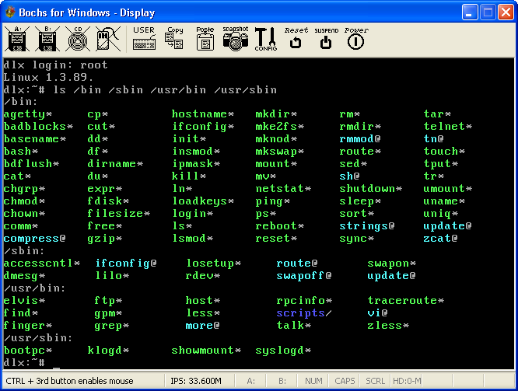Toggle the mouse capture icon

(x=108, y=39)
